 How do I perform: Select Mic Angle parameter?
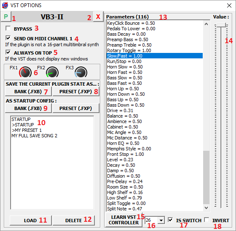pos(155,132)
